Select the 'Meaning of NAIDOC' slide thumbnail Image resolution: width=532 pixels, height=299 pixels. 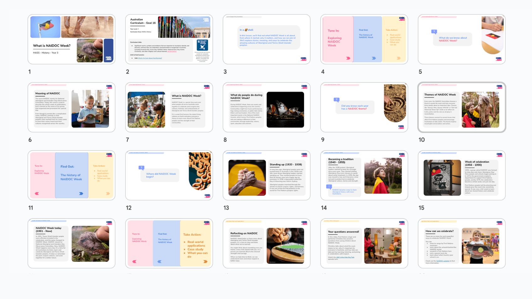[72, 107]
